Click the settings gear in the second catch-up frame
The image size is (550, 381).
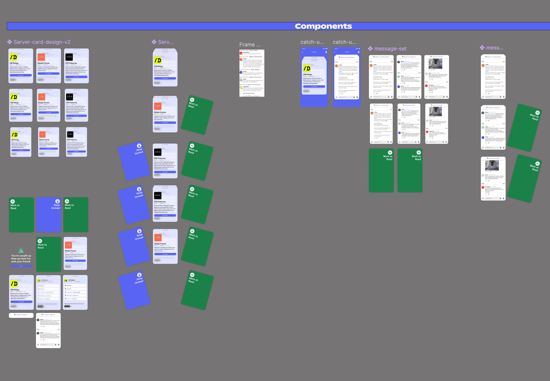coord(359,52)
